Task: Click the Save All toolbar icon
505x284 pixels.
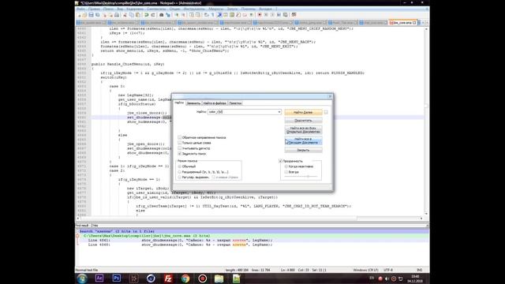Action: point(98,15)
